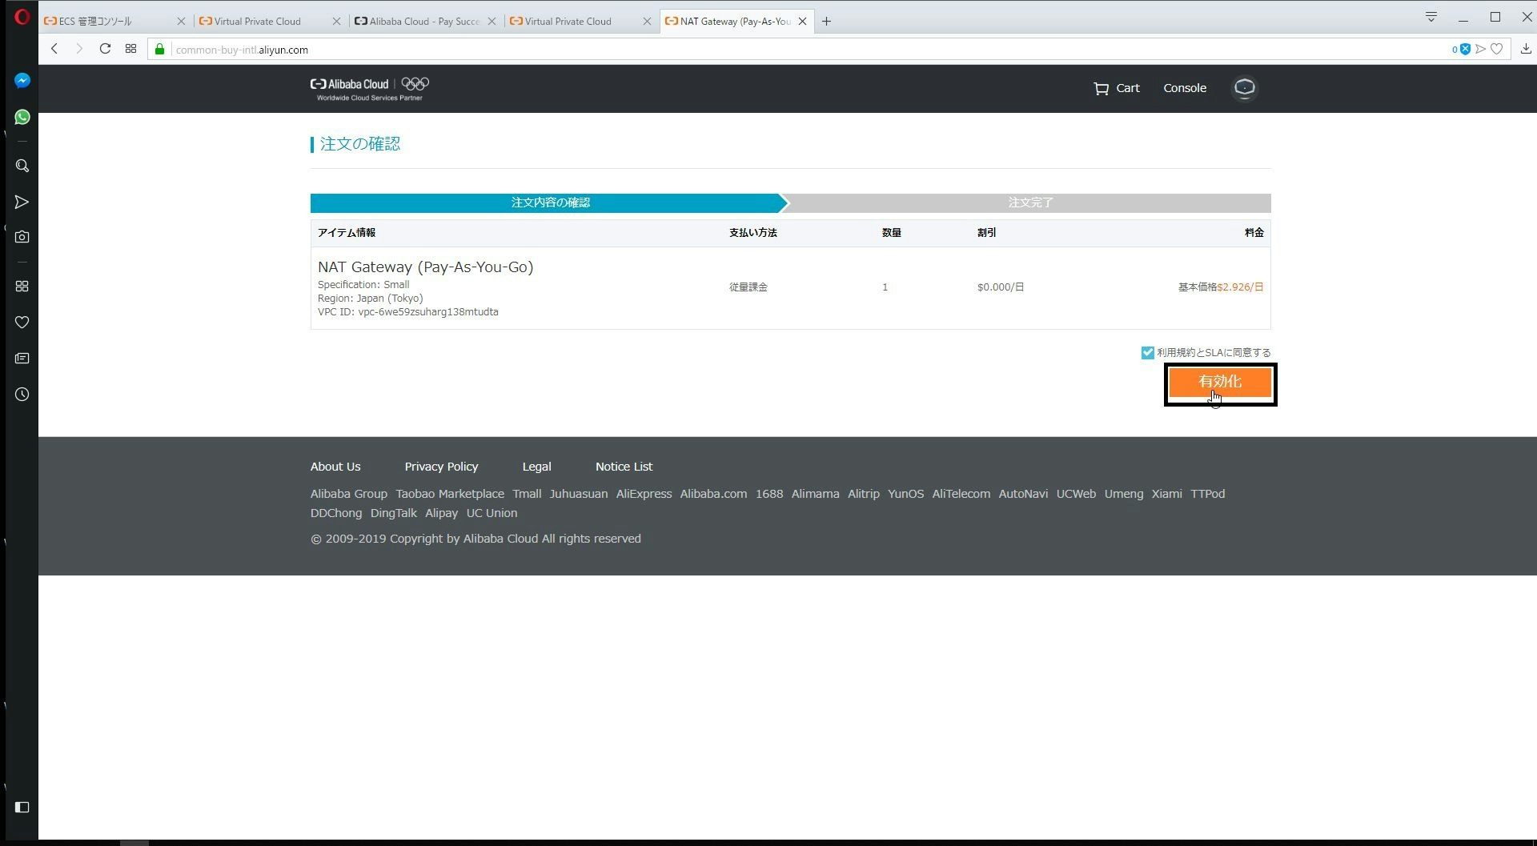Open Speed Dial in the sidebar
This screenshot has height=846, width=1537.
coord(22,286)
